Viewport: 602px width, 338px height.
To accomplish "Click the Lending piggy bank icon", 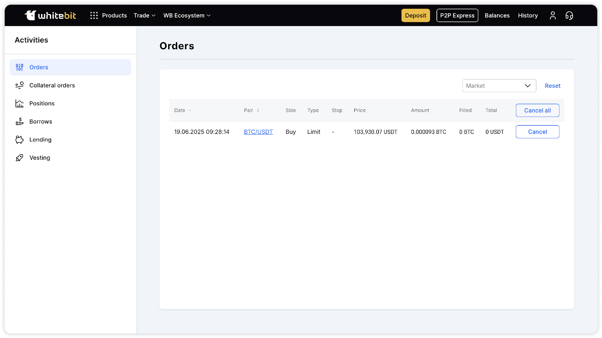I will coord(20,139).
